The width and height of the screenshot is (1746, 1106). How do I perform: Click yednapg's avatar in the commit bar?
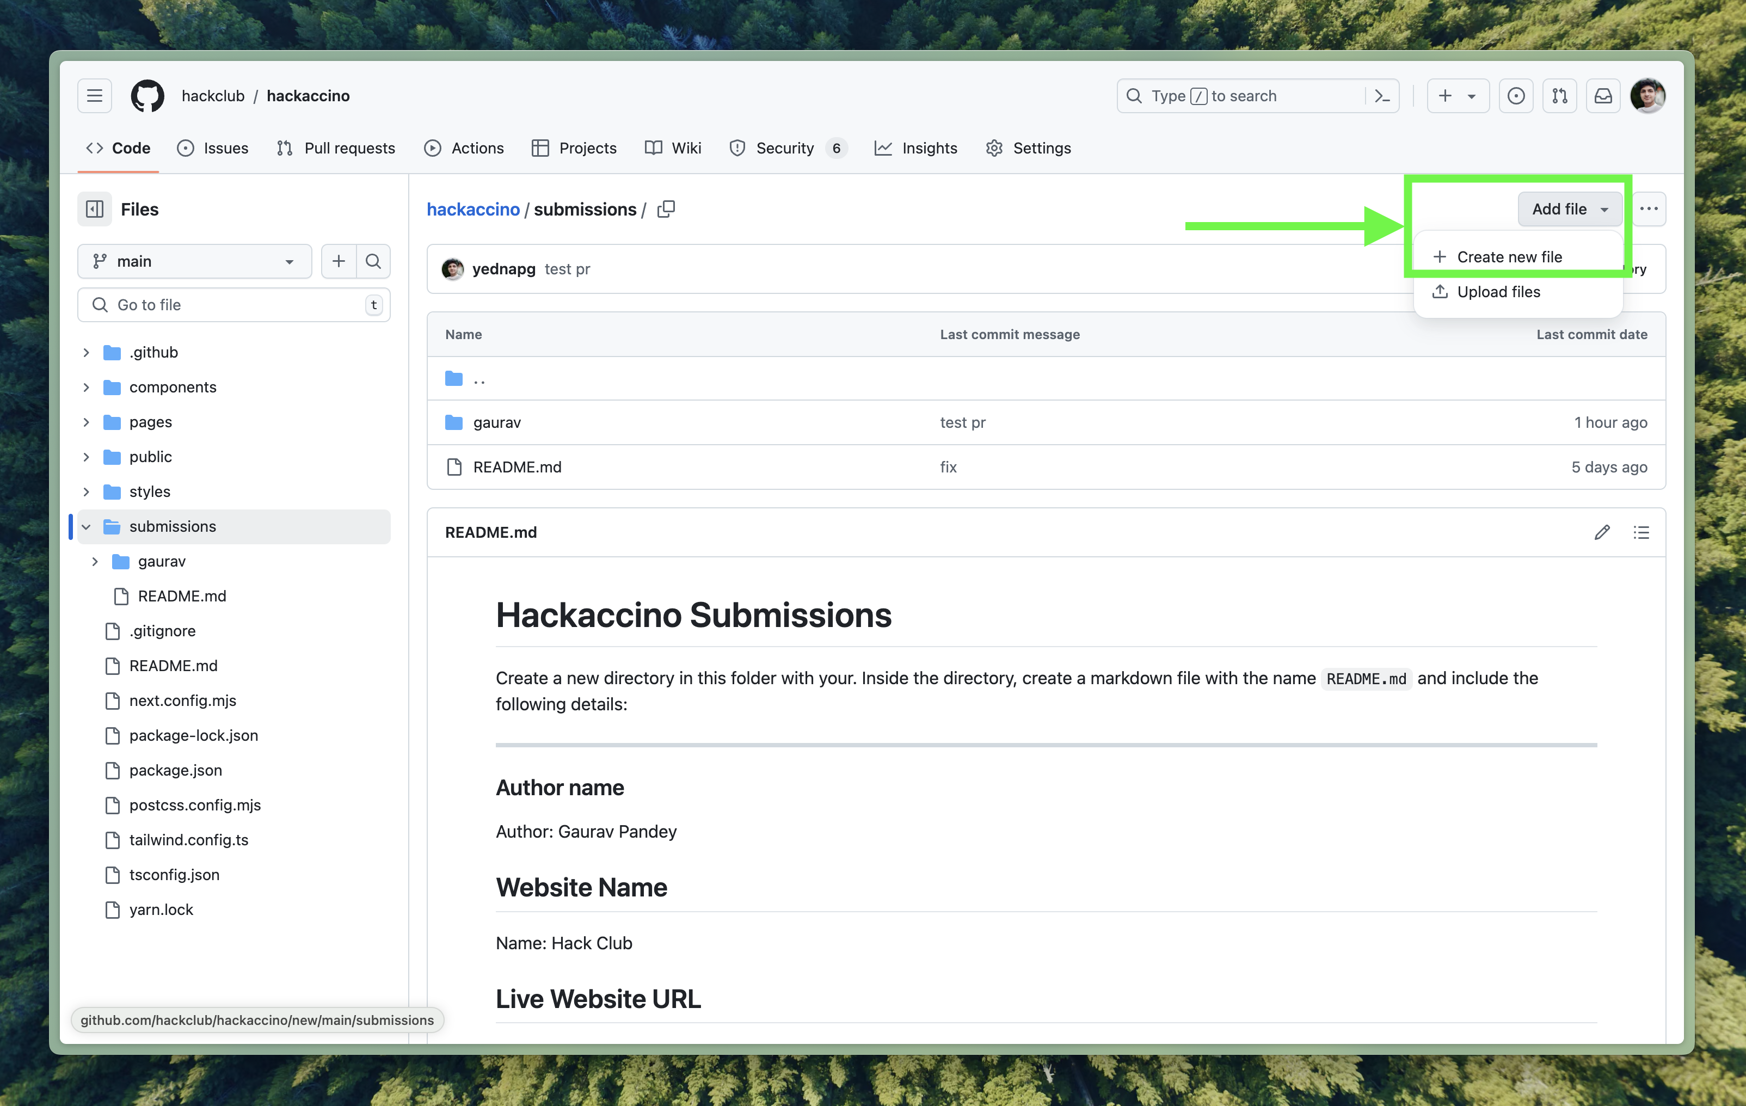coord(452,269)
